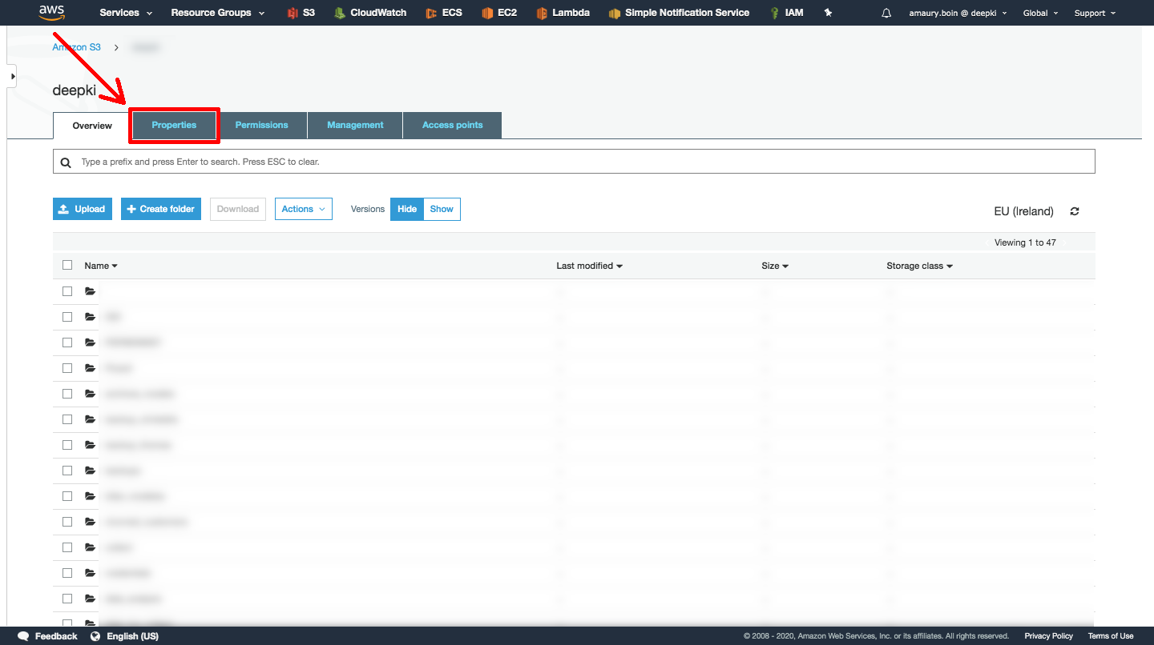The image size is (1154, 645).
Task: Click the Create folder button
Action: click(x=161, y=209)
